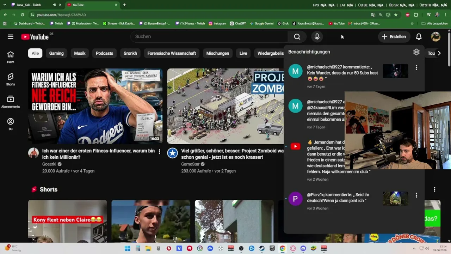Image resolution: width=451 pixels, height=254 pixels.
Task: Expand the system tray hidden icons
Action: click(x=414, y=248)
